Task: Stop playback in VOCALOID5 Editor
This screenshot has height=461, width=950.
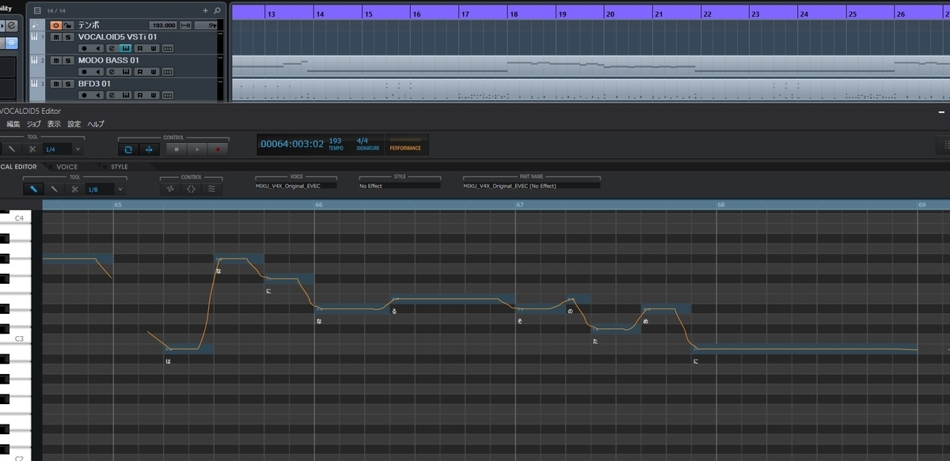Action: tap(177, 149)
